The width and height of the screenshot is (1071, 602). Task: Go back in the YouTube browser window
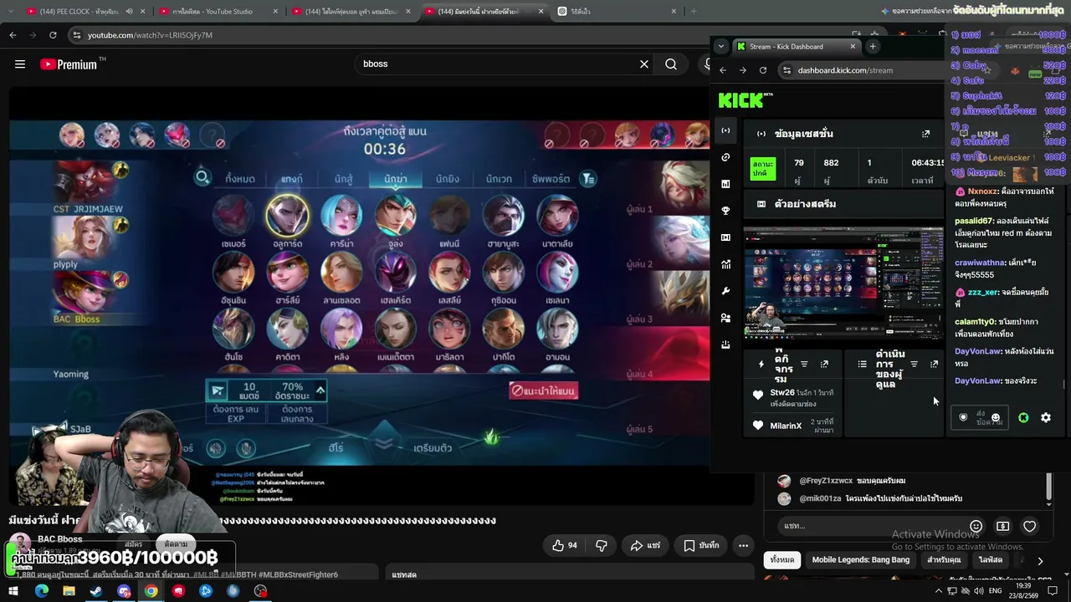pyautogui.click(x=13, y=35)
